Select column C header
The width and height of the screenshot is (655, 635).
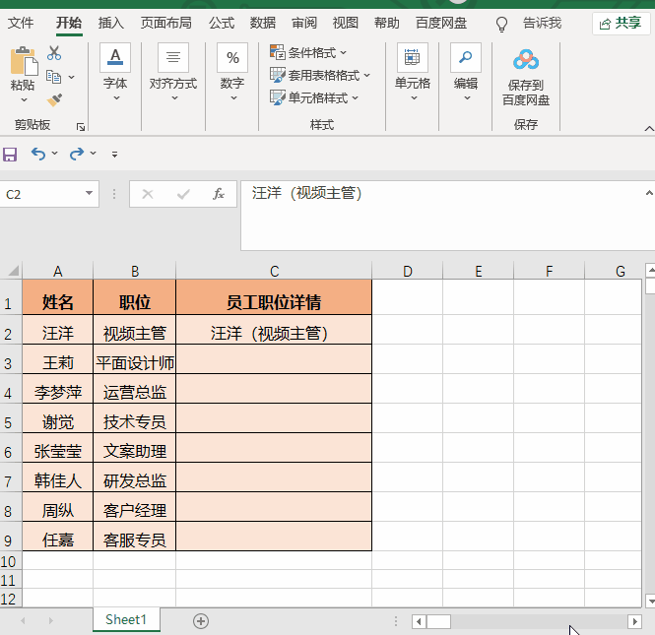(x=274, y=271)
